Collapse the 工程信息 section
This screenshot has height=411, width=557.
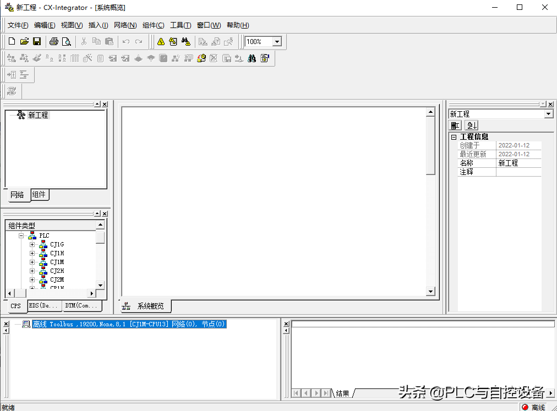coord(454,137)
